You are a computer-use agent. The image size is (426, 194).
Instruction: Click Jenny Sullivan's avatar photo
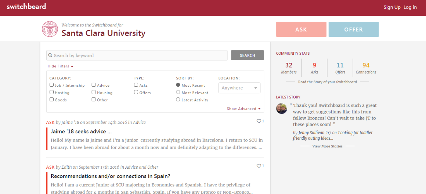[x=282, y=108]
